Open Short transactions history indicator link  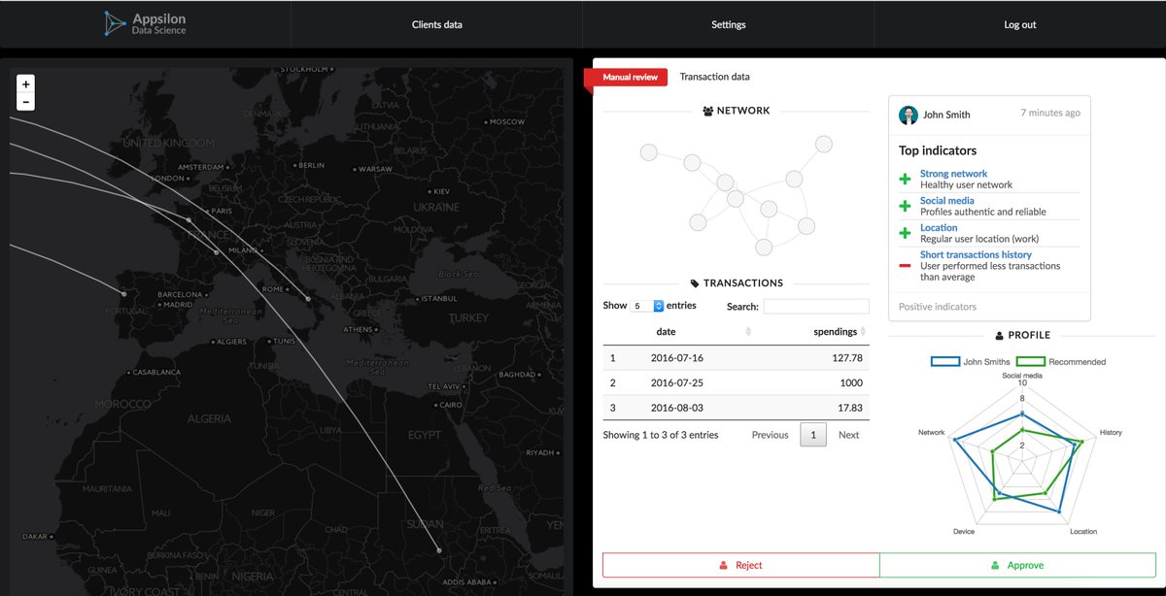(976, 255)
